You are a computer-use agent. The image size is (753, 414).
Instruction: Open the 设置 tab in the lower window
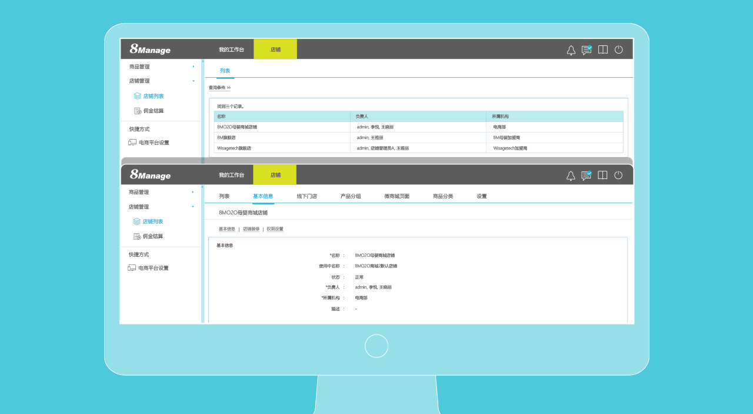pos(482,196)
